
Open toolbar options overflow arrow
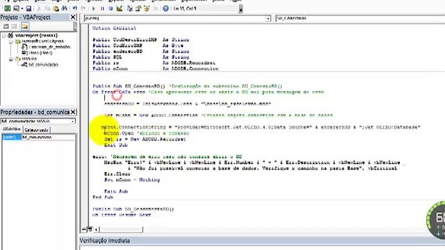click(x=241, y=9)
